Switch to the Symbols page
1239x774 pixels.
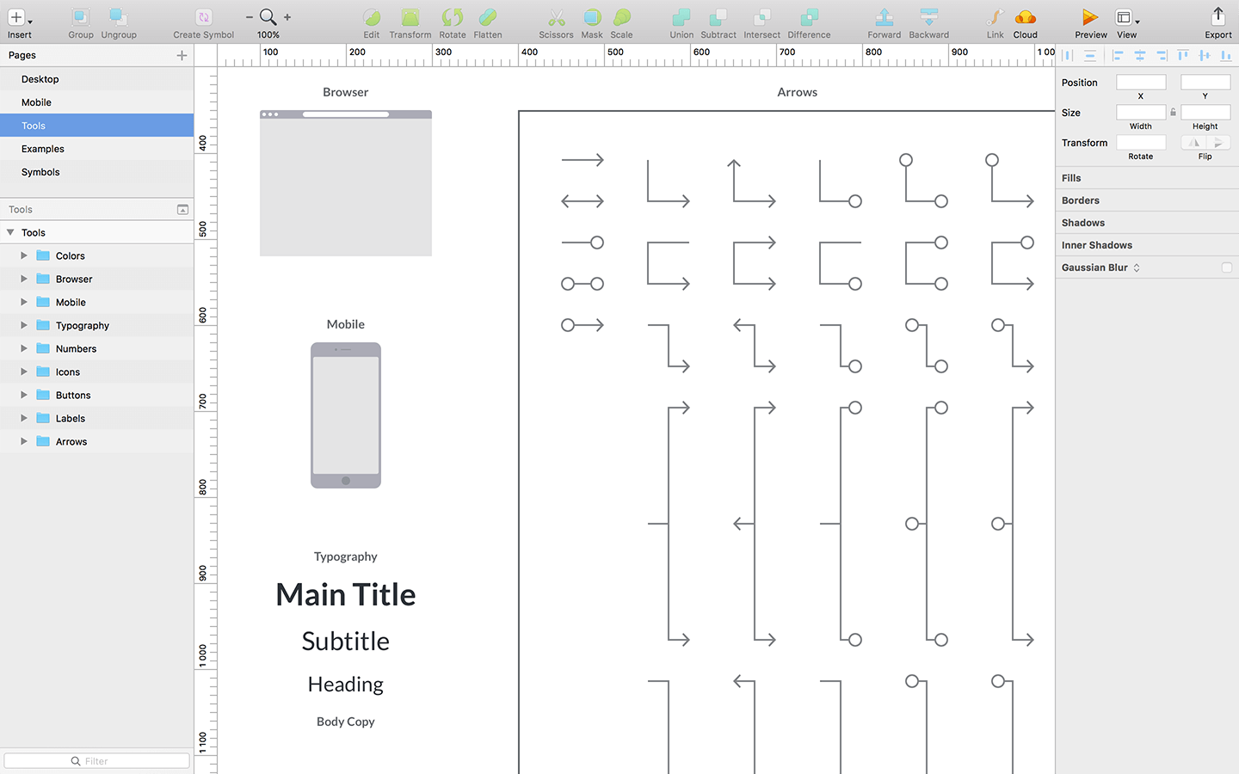coord(40,172)
